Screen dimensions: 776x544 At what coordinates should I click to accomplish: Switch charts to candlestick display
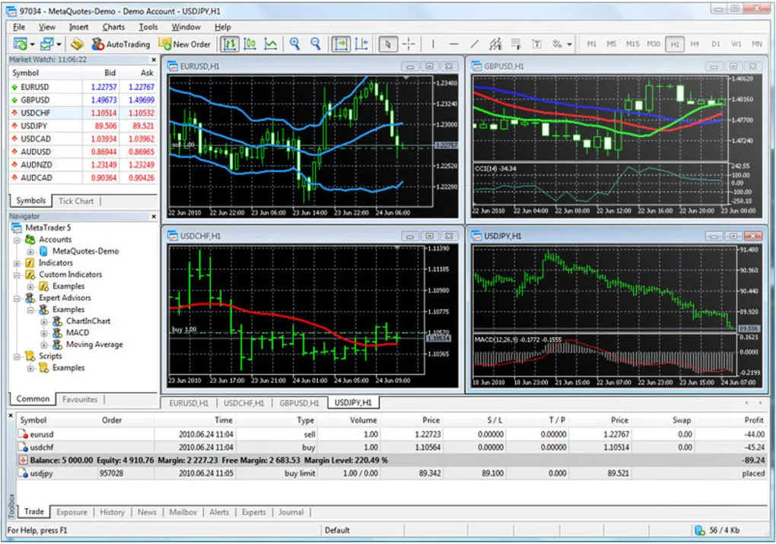tap(250, 43)
